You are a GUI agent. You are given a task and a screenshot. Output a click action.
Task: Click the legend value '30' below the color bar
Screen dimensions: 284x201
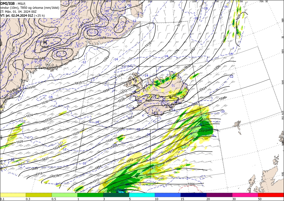[x=234, y=199]
